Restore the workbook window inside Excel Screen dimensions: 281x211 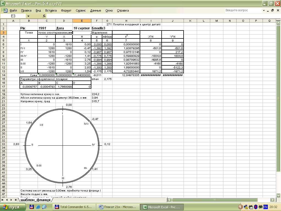point(272,10)
